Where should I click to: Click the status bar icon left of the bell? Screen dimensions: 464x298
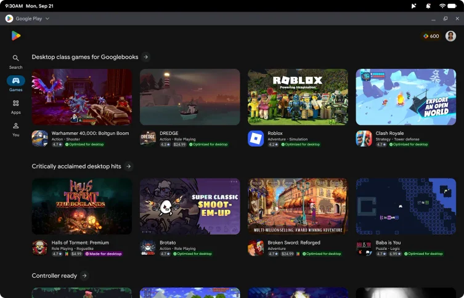tap(413, 6)
